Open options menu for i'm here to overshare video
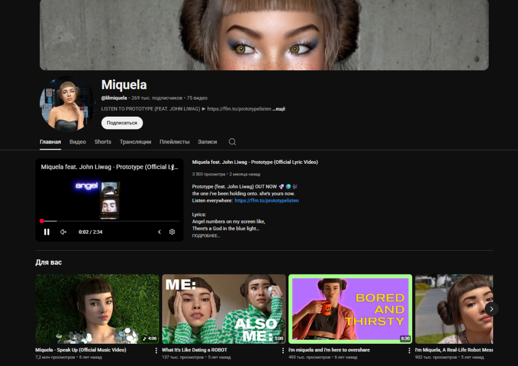The width and height of the screenshot is (518, 366). pyautogui.click(x=409, y=350)
